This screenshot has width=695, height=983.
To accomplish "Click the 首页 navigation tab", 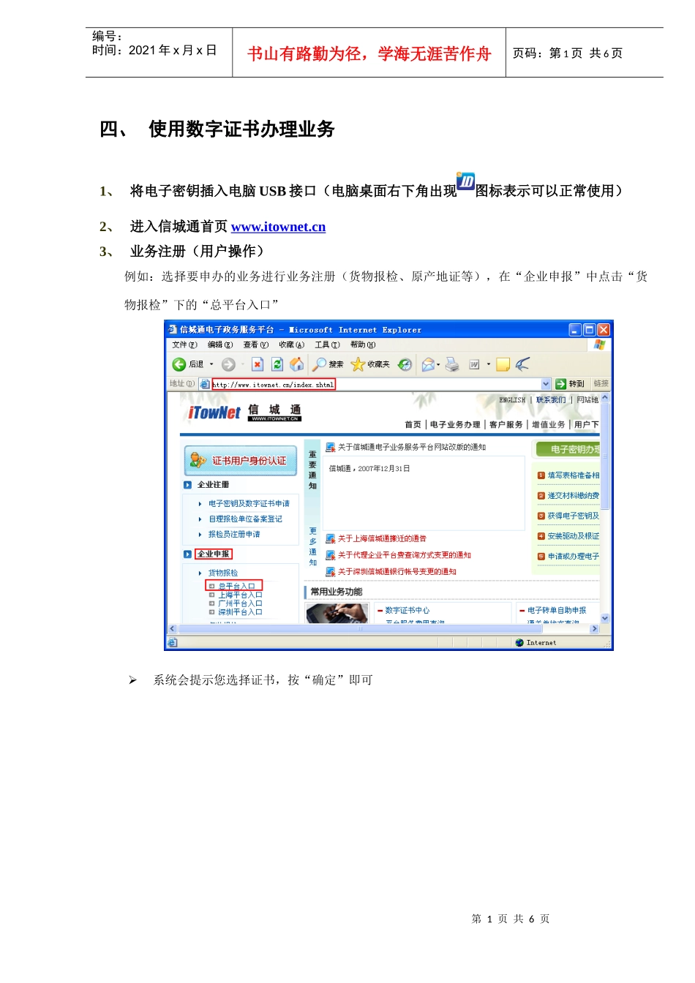I will [x=413, y=425].
